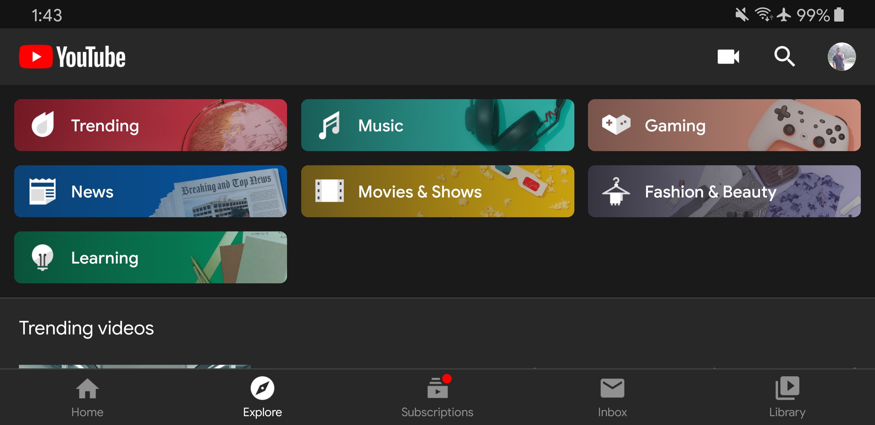This screenshot has height=425, width=875.
Task: Tap the Trending flame icon
Action: coord(43,125)
